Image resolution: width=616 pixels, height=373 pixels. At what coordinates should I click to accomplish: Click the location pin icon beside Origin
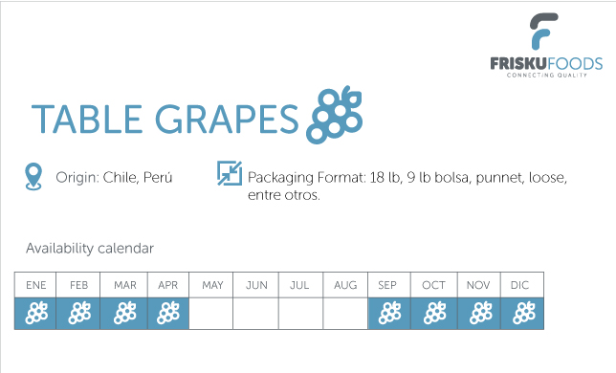click(x=33, y=177)
